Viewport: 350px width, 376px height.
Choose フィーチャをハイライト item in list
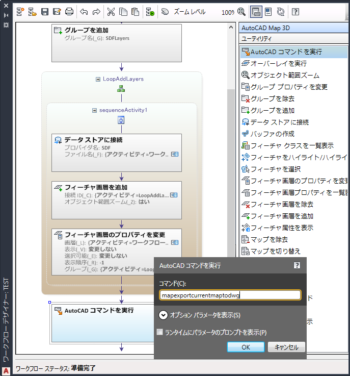pyautogui.click(x=294, y=158)
